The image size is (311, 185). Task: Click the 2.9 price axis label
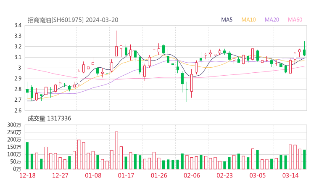(x=18, y=79)
